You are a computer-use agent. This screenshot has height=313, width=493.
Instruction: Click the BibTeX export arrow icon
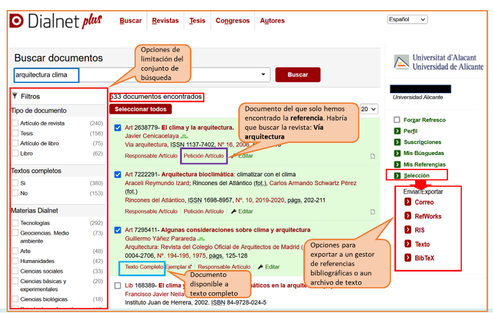[408, 258]
